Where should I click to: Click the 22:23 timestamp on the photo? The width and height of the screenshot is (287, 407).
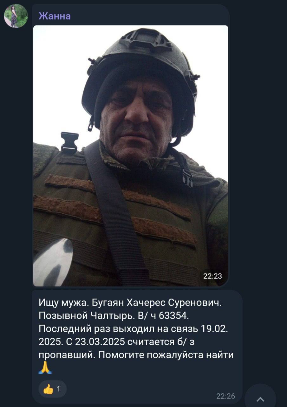pyautogui.click(x=212, y=276)
